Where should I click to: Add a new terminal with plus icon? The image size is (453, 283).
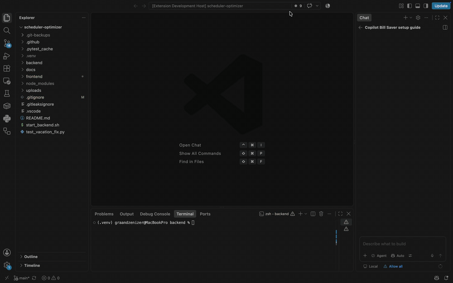point(300,214)
